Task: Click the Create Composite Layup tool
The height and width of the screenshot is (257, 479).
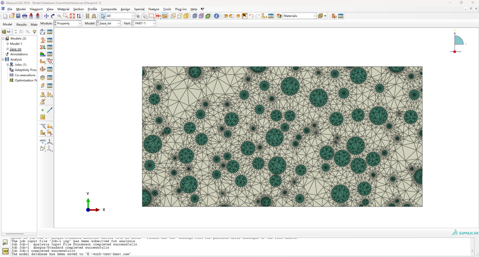Action: click(43, 54)
